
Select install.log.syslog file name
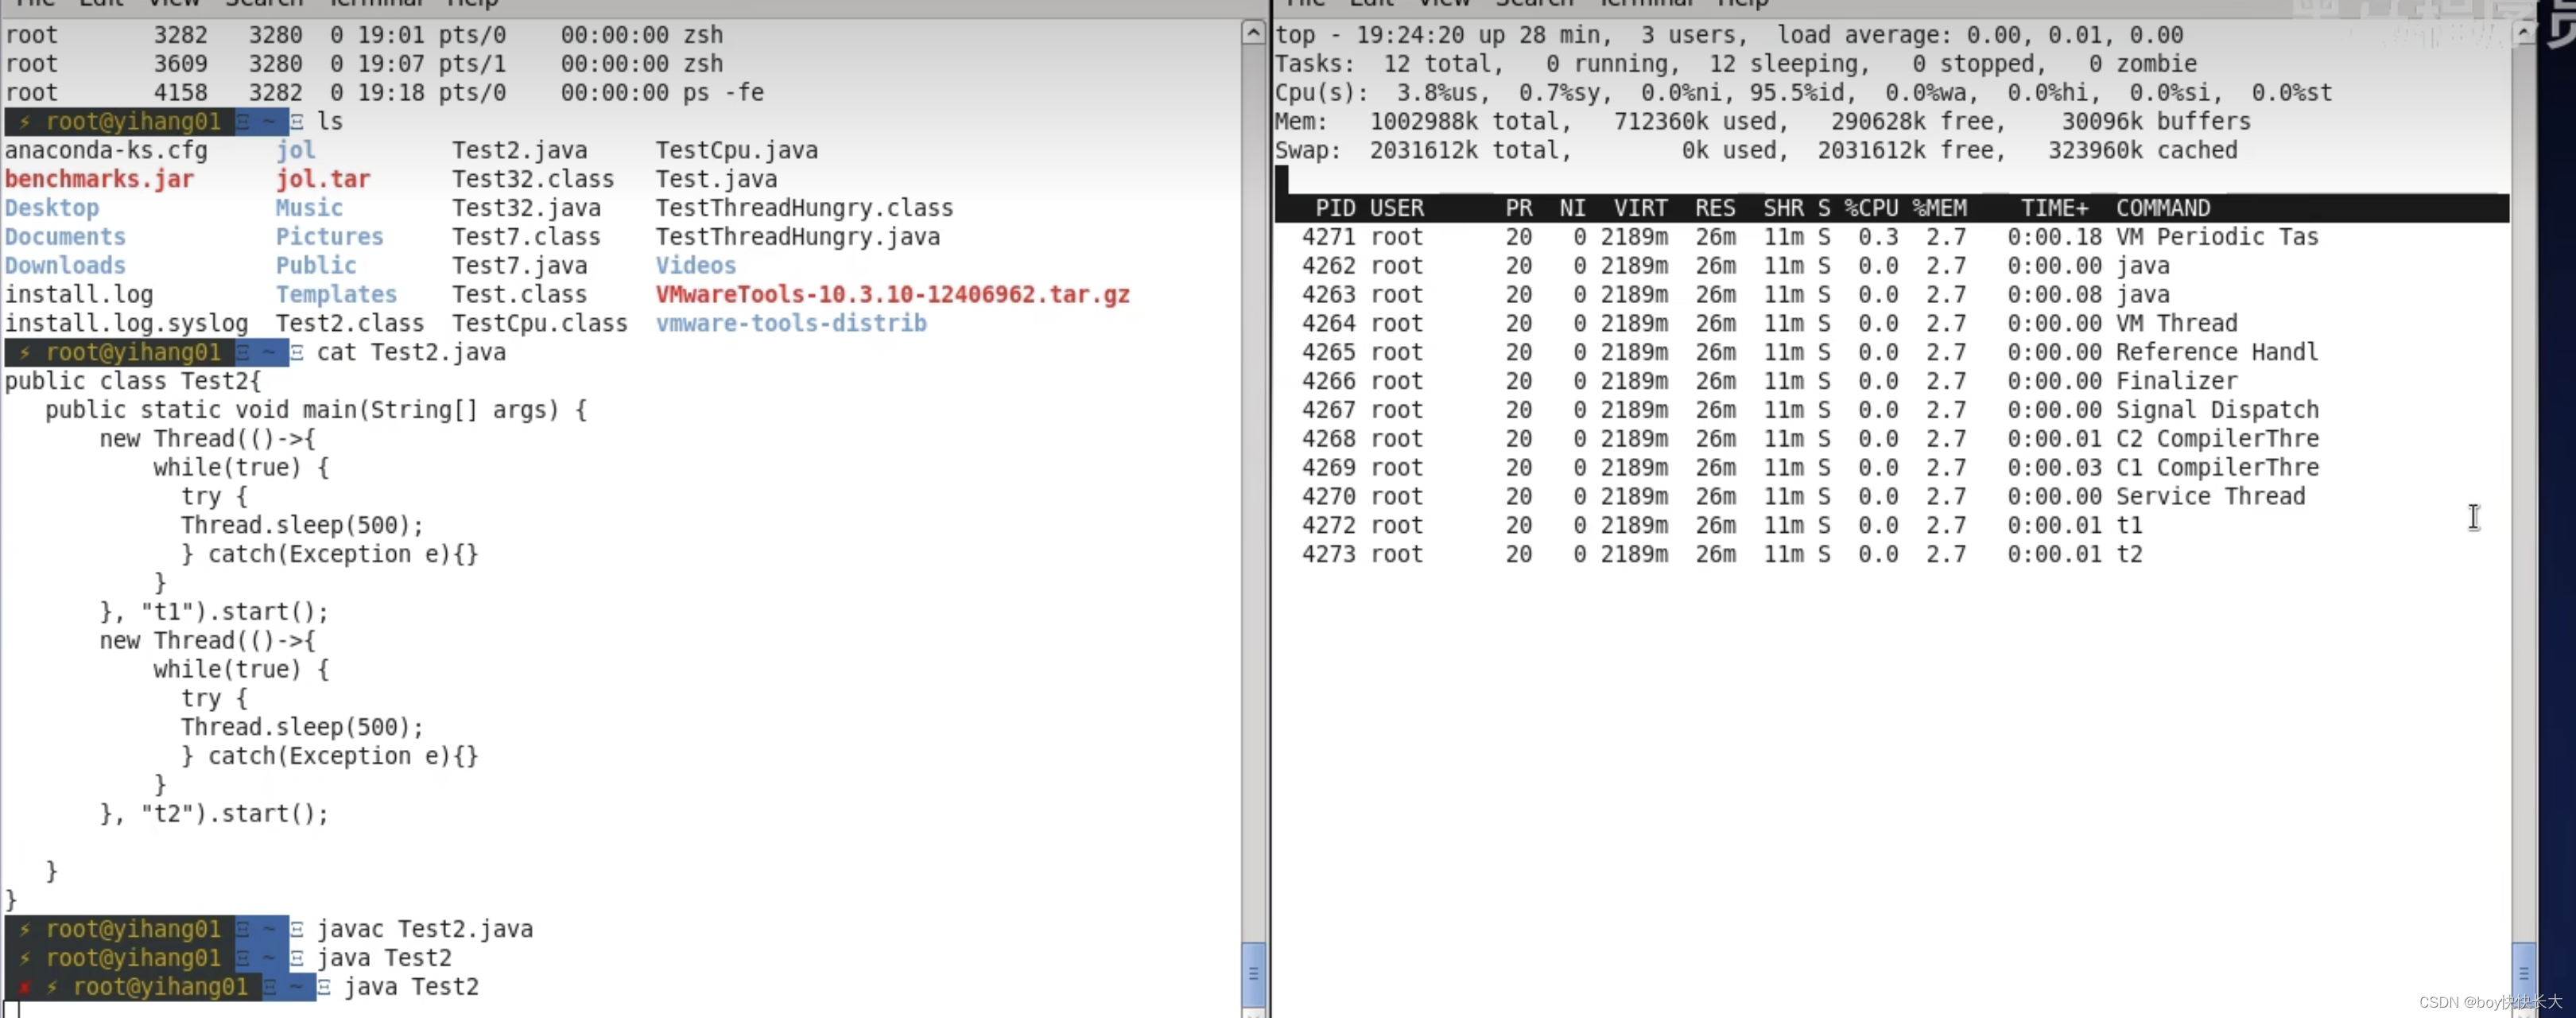pos(126,323)
